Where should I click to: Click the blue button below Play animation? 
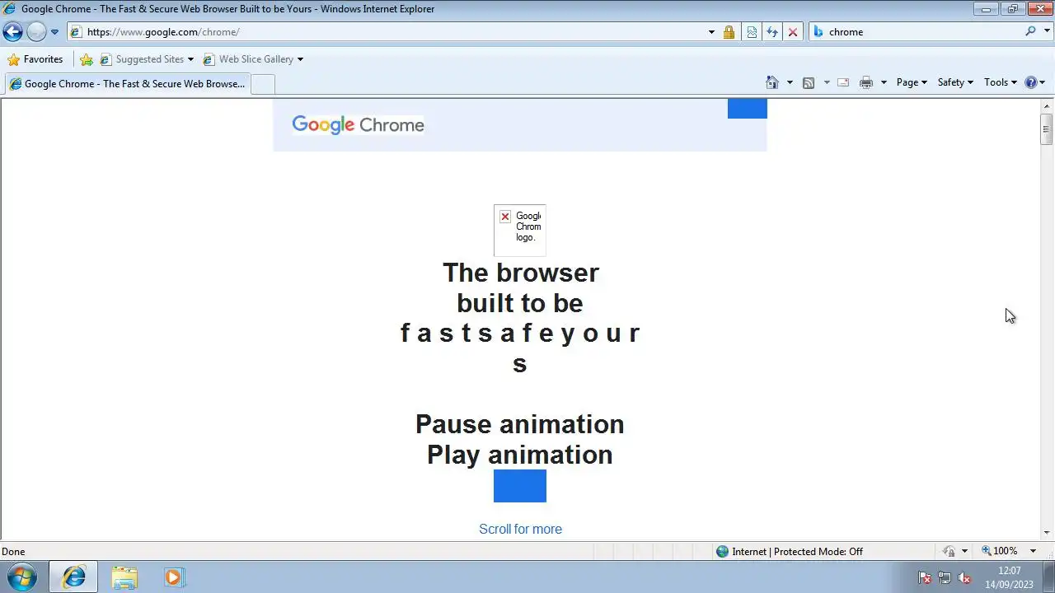tap(520, 486)
